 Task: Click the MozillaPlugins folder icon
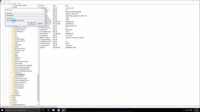(11, 95)
